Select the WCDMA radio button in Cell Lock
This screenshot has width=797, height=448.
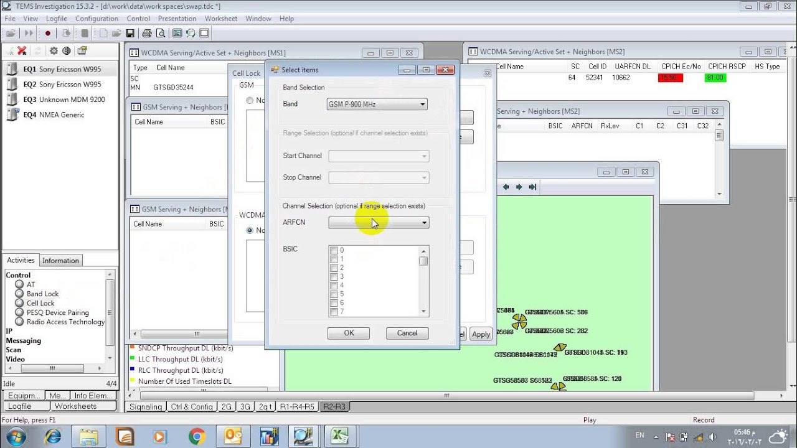250,230
